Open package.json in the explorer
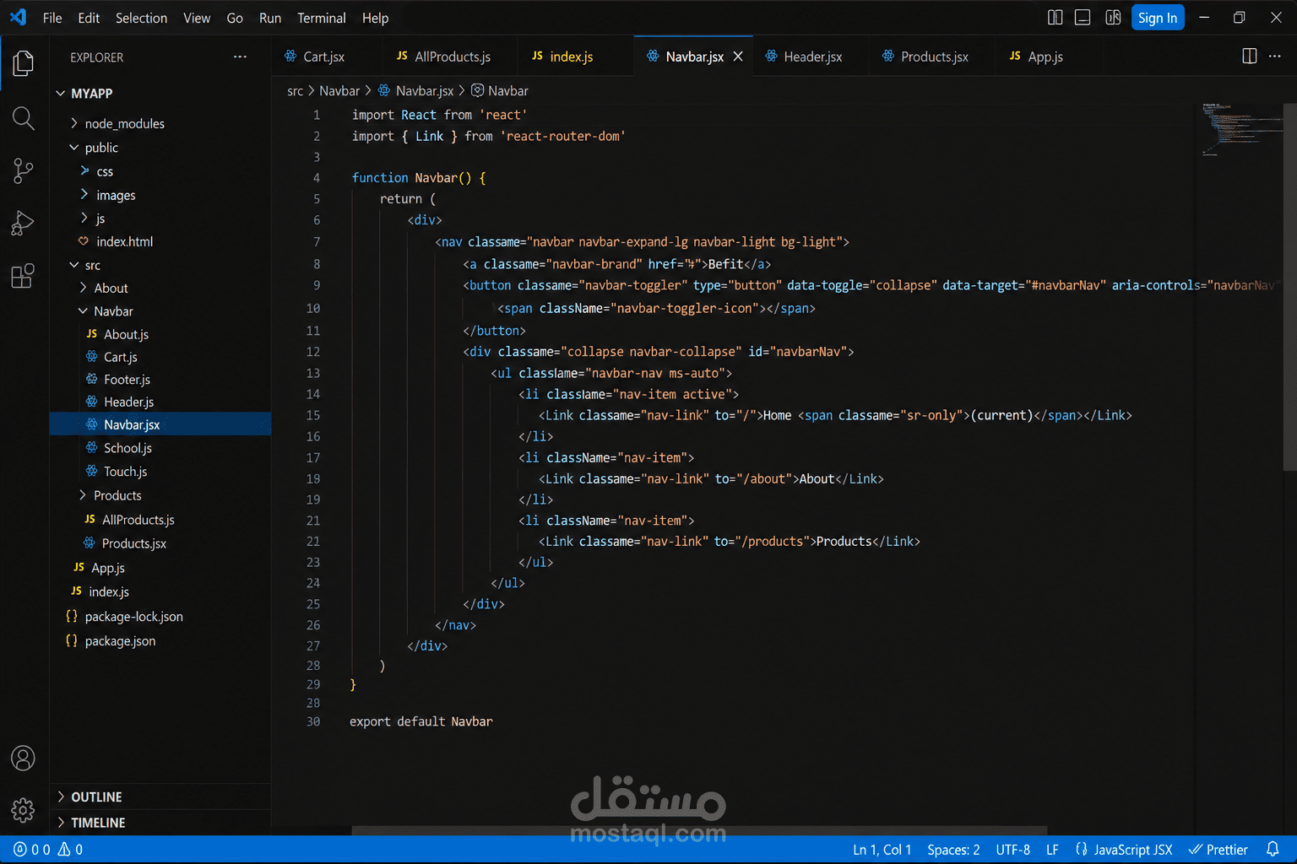 click(120, 641)
